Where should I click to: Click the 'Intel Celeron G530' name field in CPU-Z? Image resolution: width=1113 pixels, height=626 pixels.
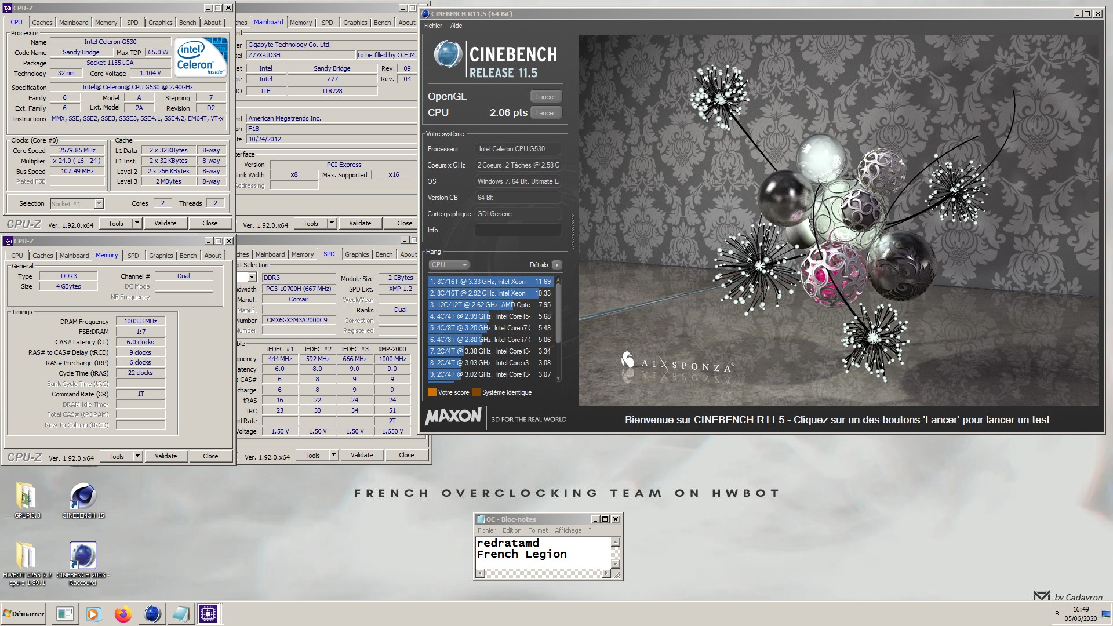(110, 42)
